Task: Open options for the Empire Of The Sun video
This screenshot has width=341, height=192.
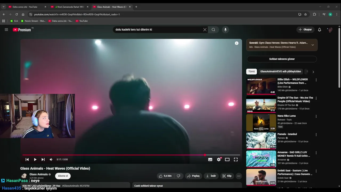Action: coord(316,98)
